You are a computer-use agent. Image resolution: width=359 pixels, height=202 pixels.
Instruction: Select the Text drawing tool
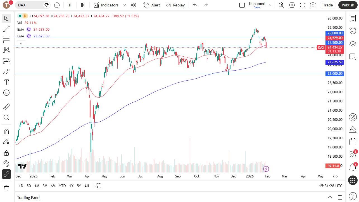(6, 82)
